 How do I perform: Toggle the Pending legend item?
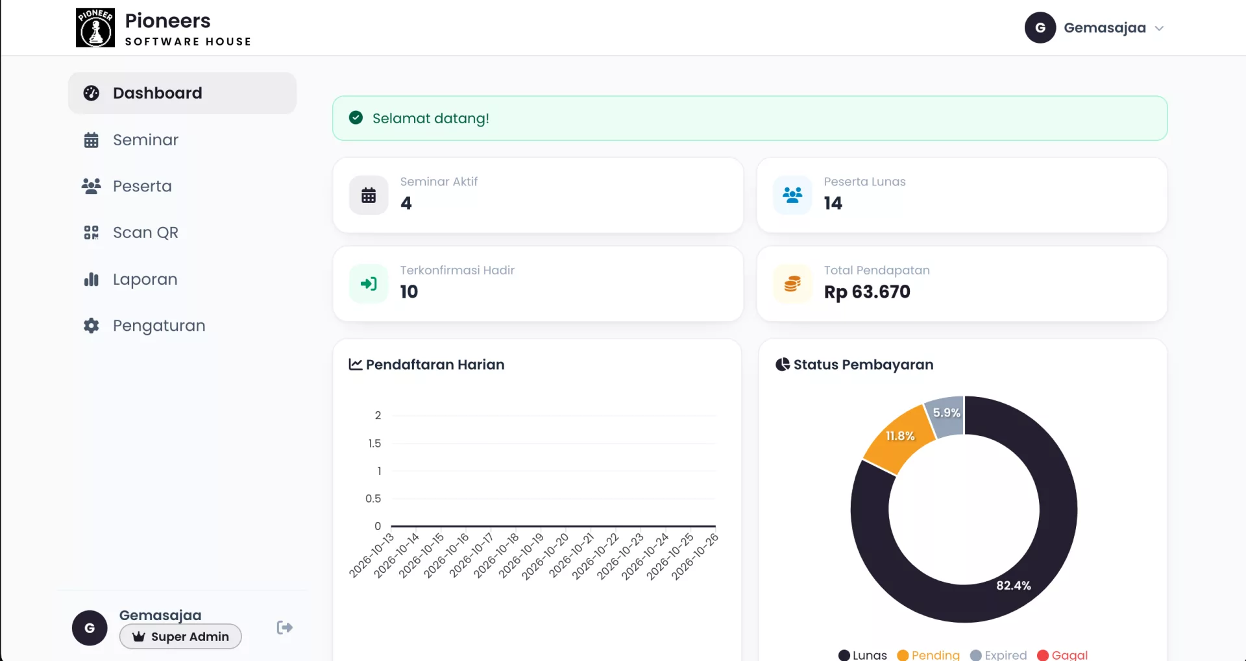tap(929, 655)
